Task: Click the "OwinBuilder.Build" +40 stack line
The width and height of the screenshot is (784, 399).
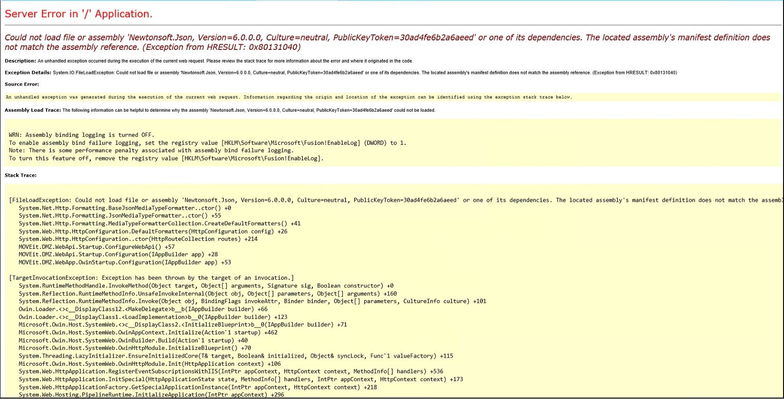Action: point(133,340)
